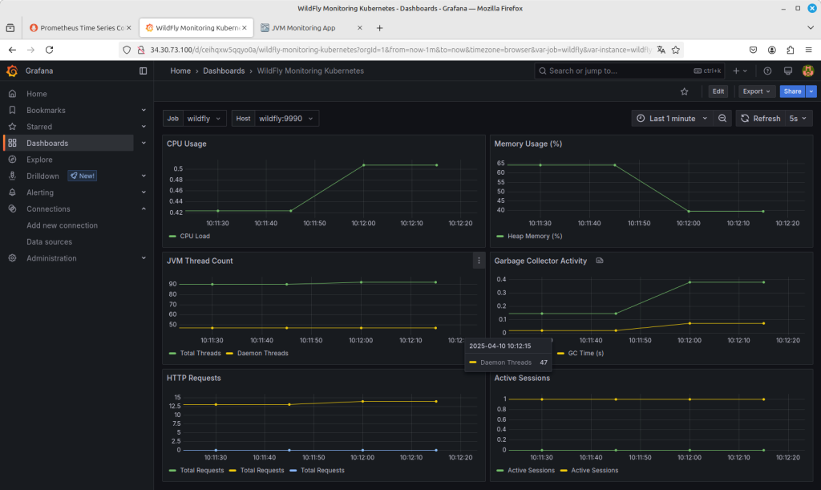Click the Refresh dashboard button
This screenshot has width=821, height=490.
coord(761,119)
